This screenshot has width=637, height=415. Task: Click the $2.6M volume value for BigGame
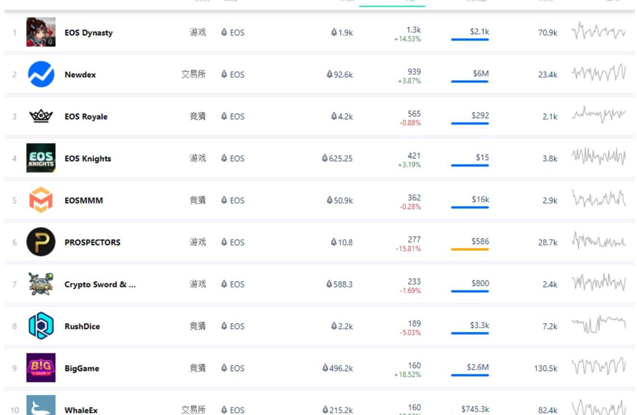click(x=477, y=367)
